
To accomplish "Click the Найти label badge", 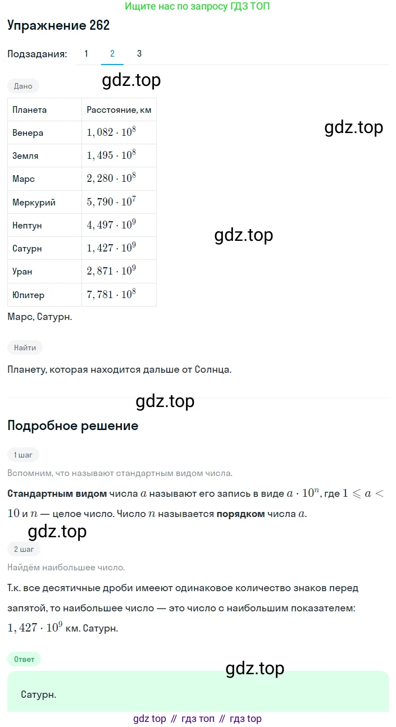I will tap(25, 348).
